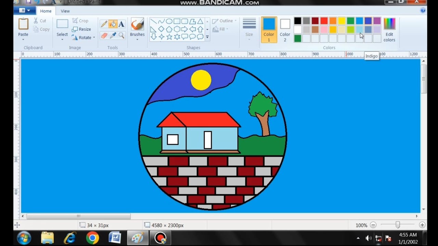Pick the Rounded rectangular callout shape
Image resolution: width=438 pixels, height=246 pixels.
185,37
